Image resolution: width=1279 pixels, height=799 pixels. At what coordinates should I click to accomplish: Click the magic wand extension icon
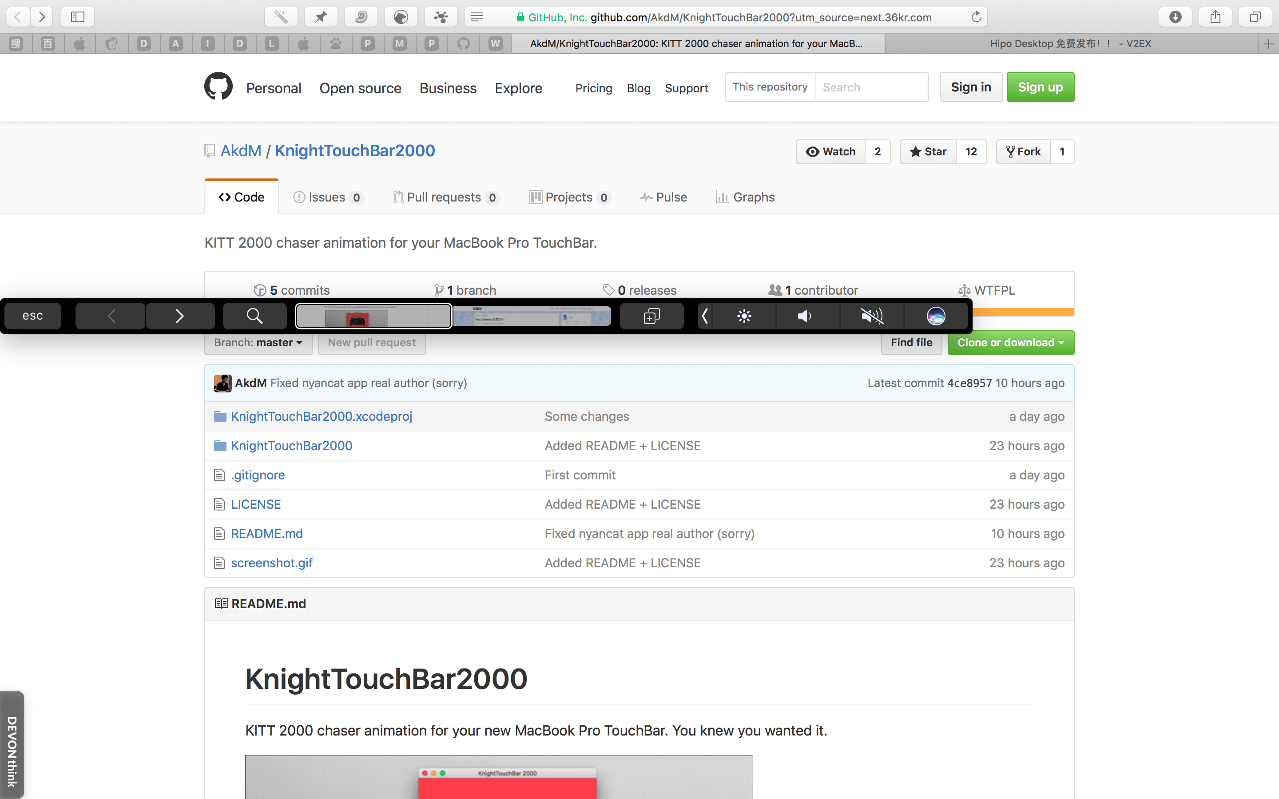click(x=281, y=17)
